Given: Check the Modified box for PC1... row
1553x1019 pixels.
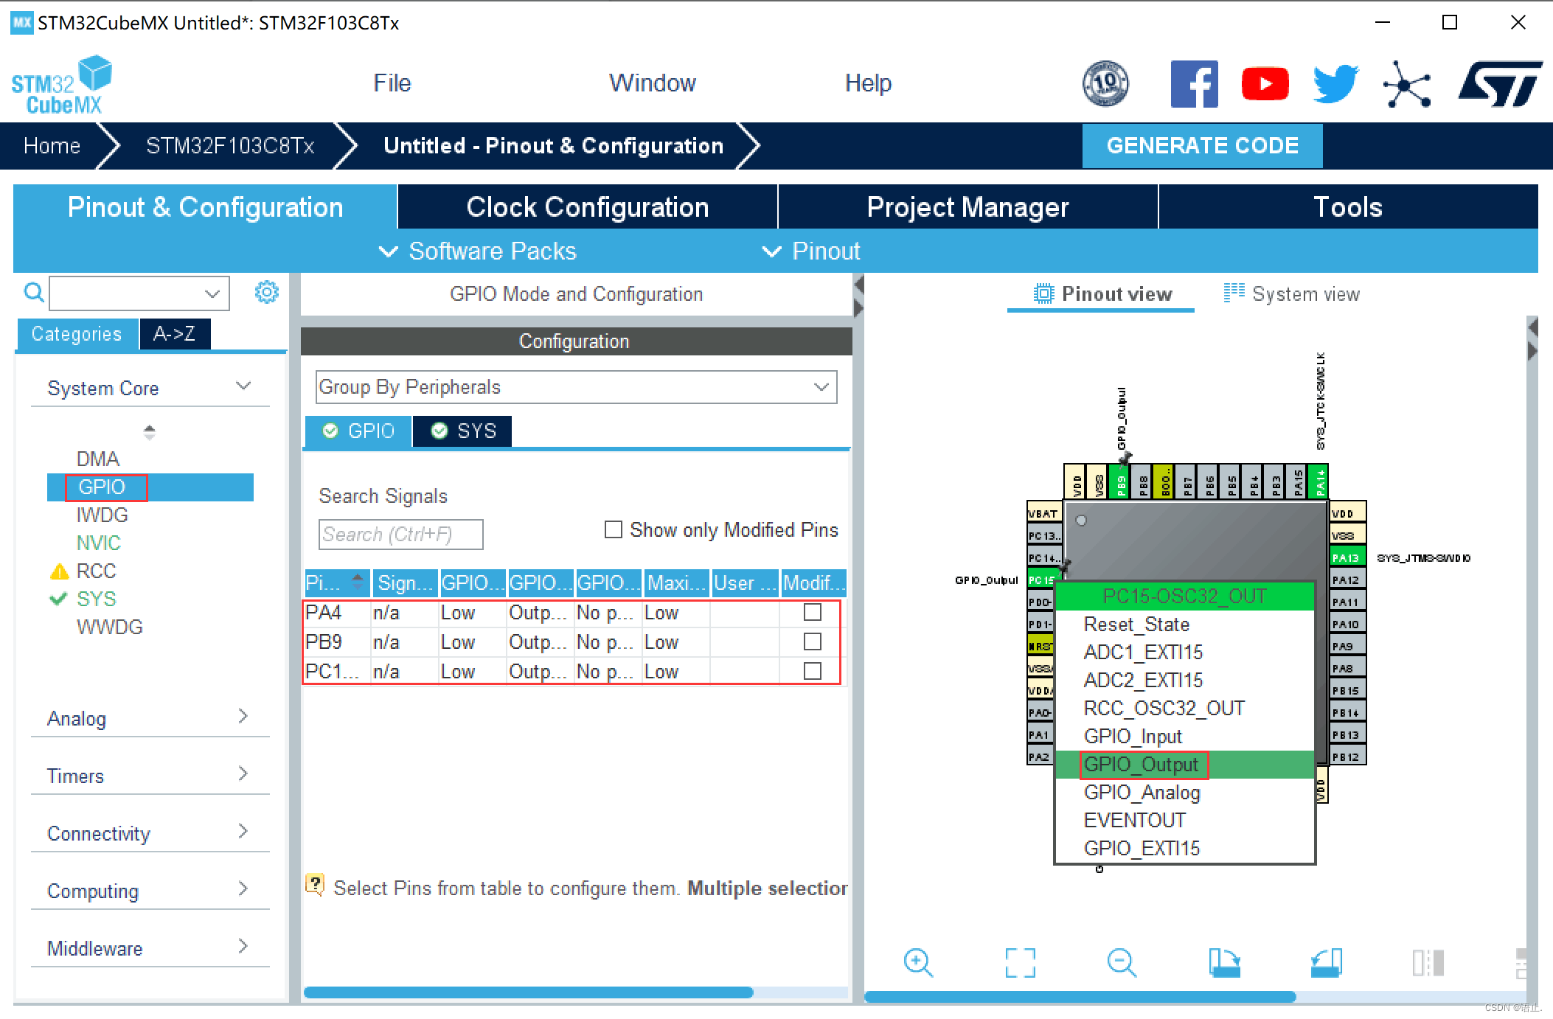Looking at the screenshot, I should pyautogui.click(x=812, y=671).
